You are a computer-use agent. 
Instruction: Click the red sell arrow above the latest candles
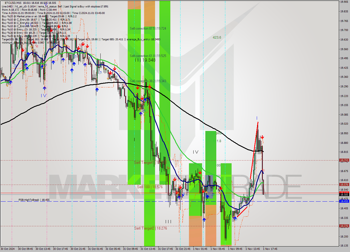262,137
